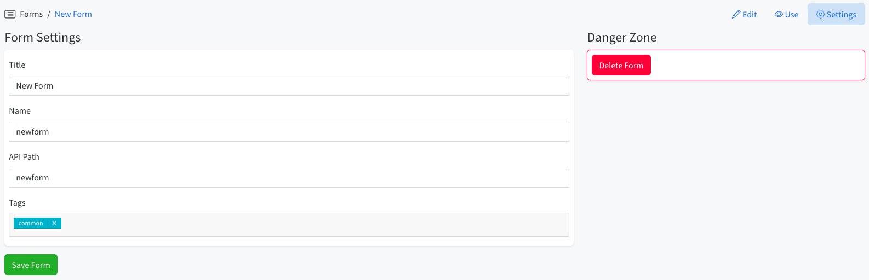This screenshot has height=280, width=869.
Task: Click into the API Path field
Action: coord(289,177)
